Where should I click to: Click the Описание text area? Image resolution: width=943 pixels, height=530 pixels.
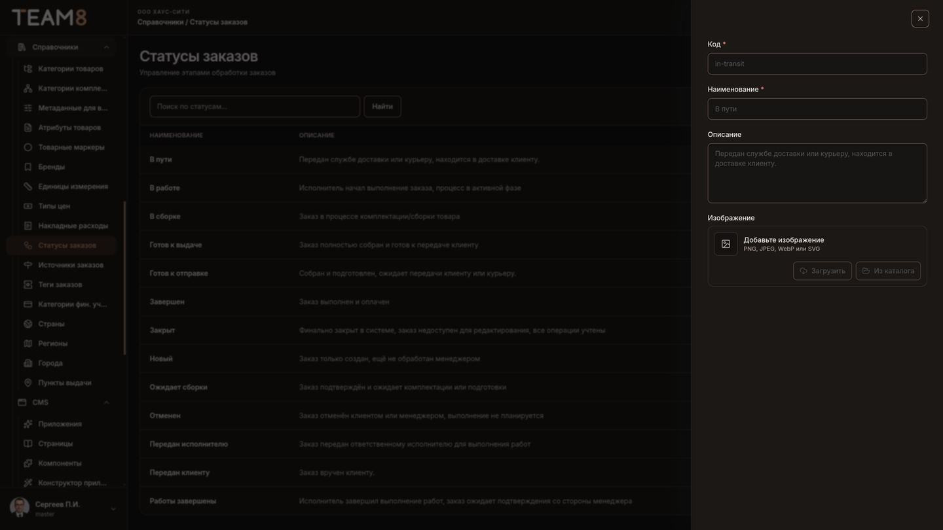point(817,173)
